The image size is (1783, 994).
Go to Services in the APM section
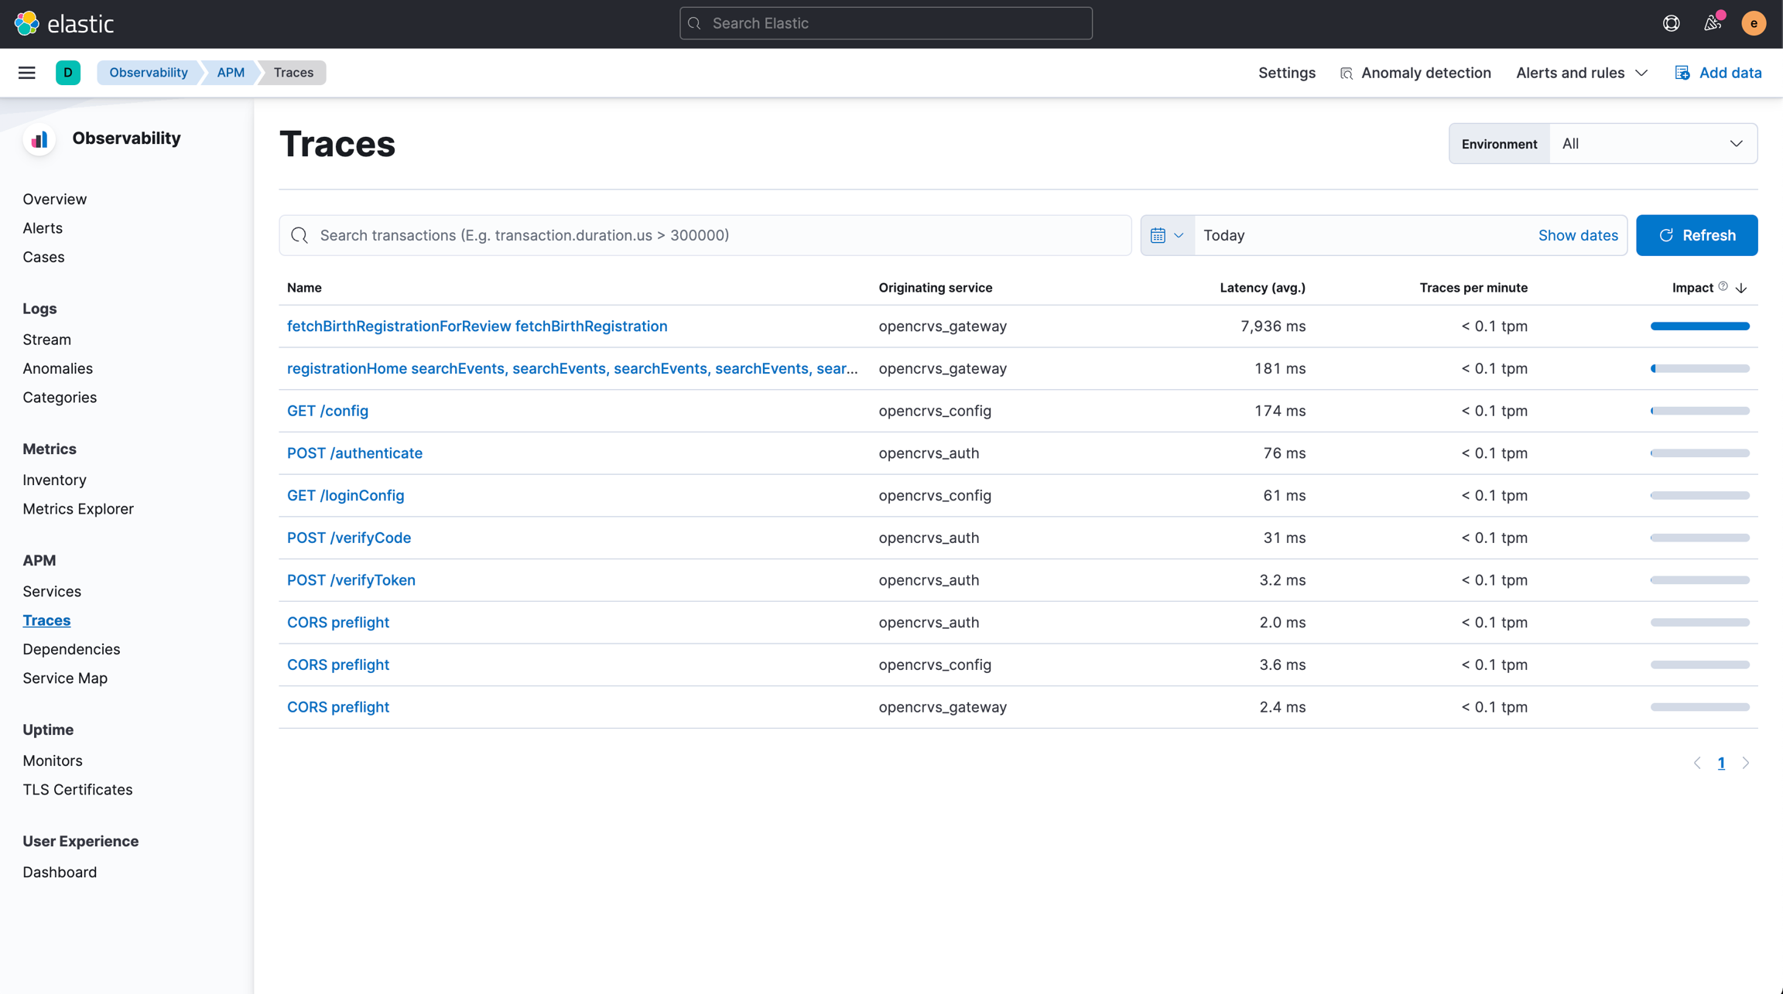coord(52,591)
